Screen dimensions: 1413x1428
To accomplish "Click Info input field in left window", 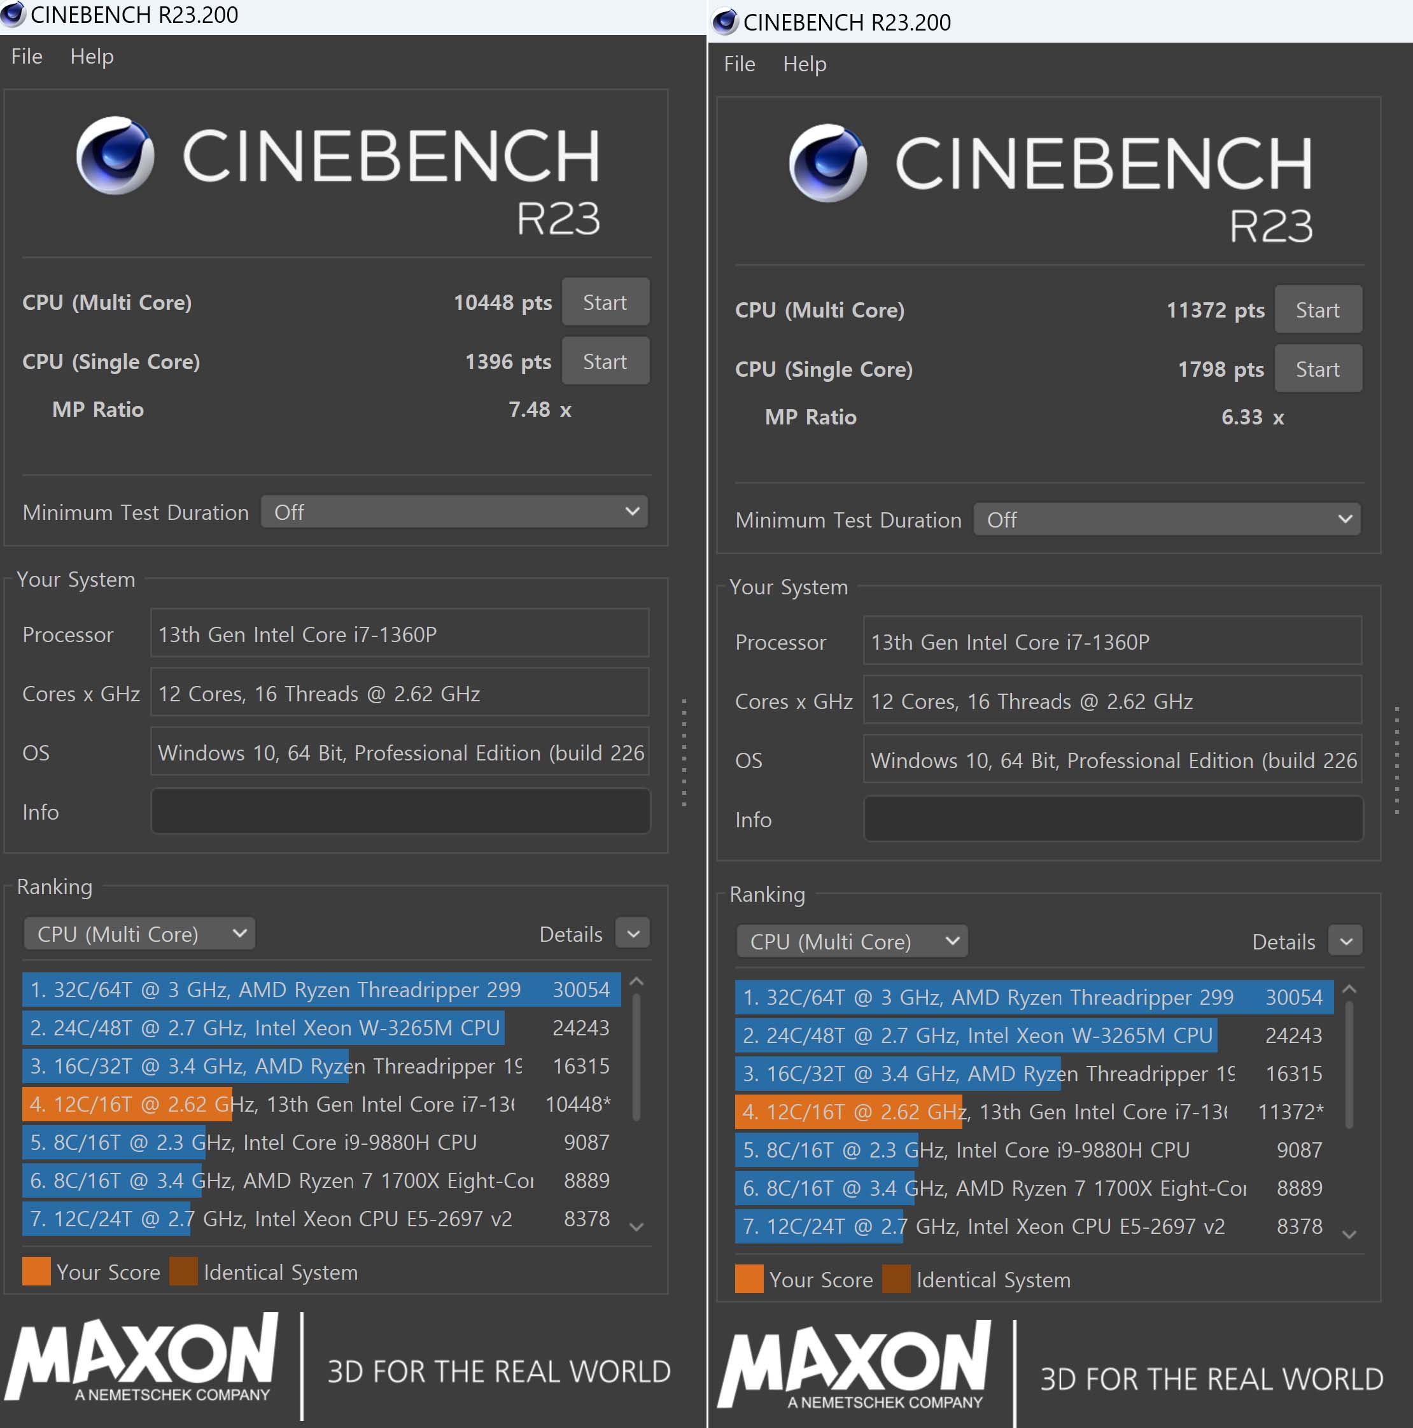I will tap(400, 811).
